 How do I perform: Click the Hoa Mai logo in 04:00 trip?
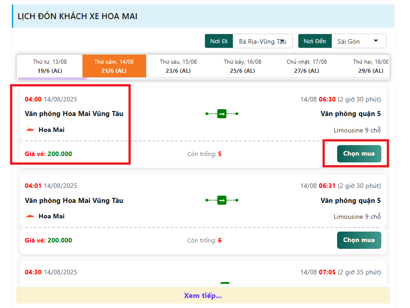point(30,130)
